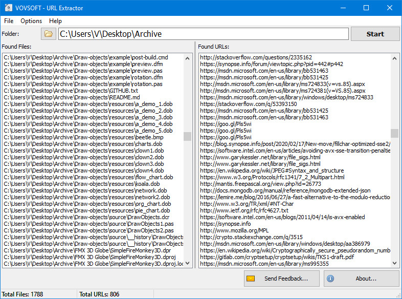Click the Found Files scroll down arrow
The height and width of the screenshot is (299, 402).
point(187,263)
